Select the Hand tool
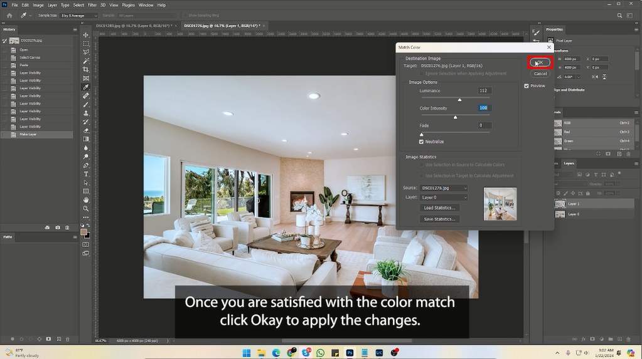The width and height of the screenshot is (642, 359). (86, 200)
